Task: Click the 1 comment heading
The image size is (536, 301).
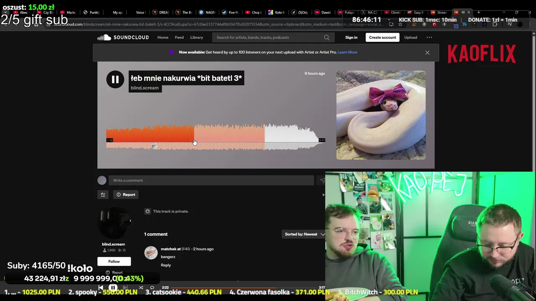Action: tap(156, 234)
